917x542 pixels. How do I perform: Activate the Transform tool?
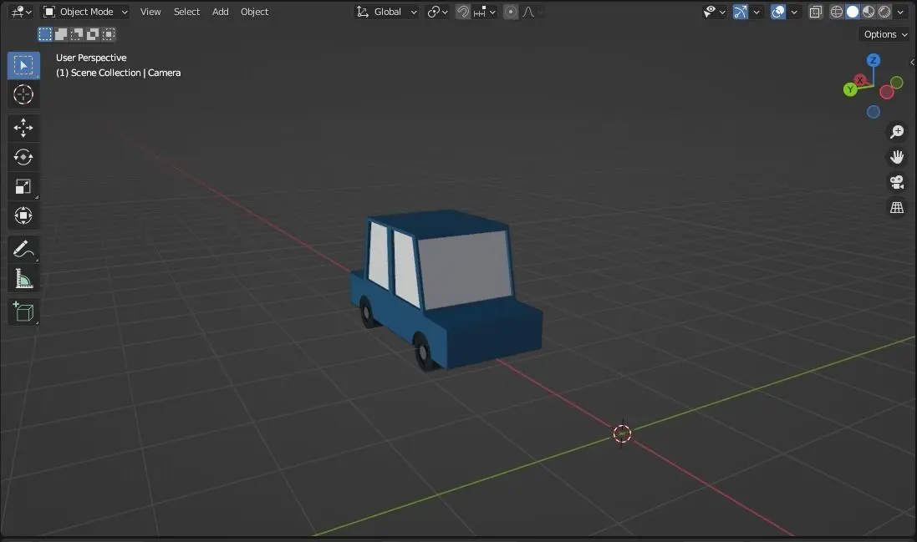[23, 215]
